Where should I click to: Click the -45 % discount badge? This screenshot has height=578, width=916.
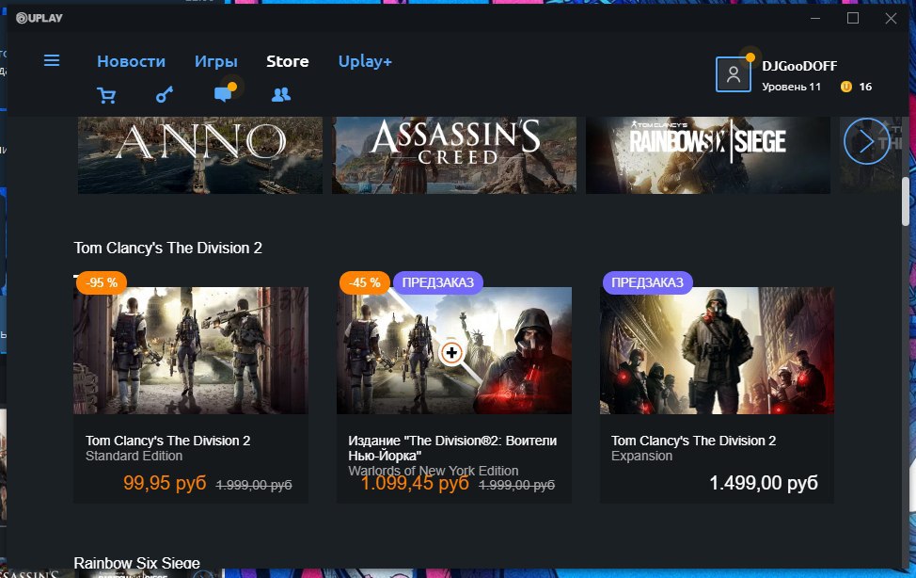[x=365, y=282]
